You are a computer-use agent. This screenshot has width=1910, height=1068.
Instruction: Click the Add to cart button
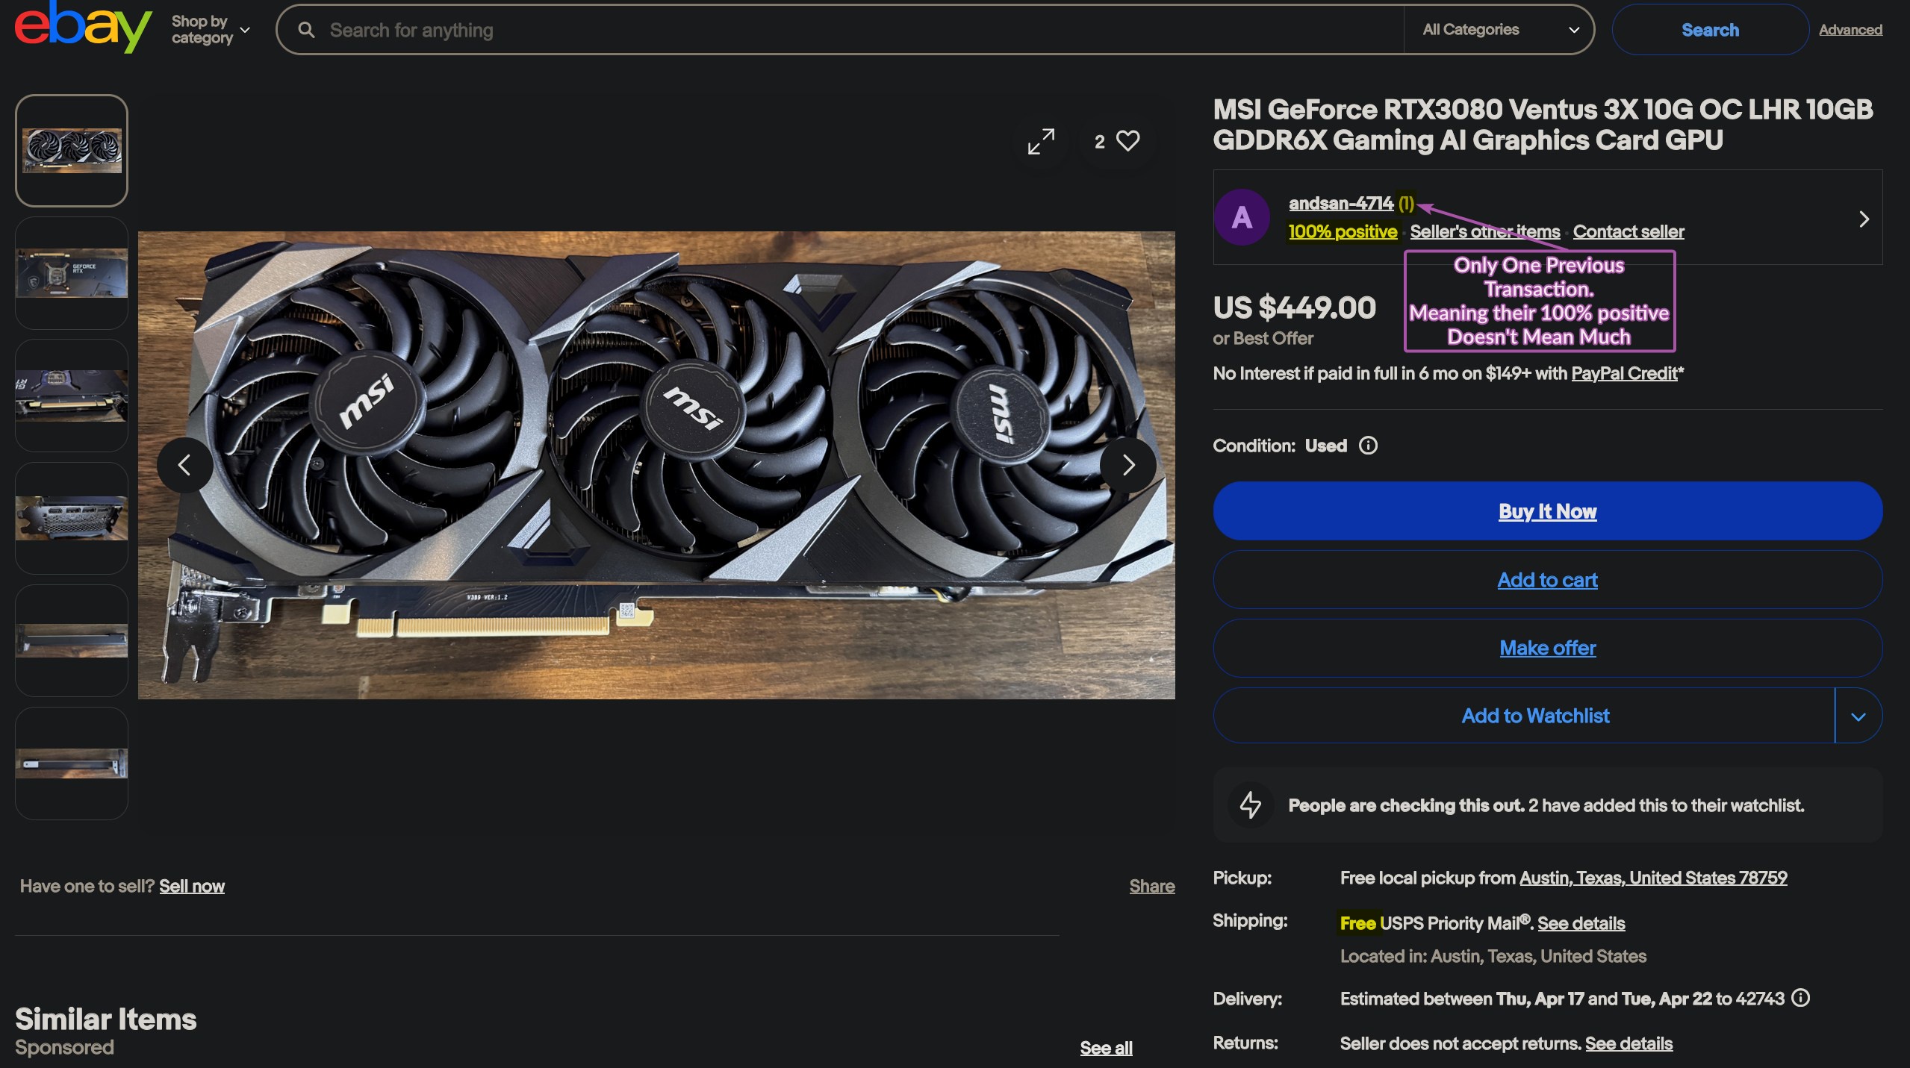coord(1547,580)
